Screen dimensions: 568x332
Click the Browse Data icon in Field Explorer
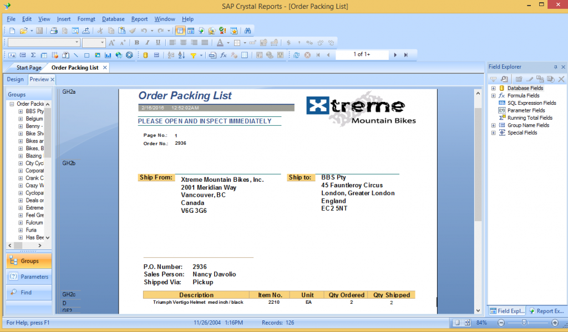click(504, 79)
